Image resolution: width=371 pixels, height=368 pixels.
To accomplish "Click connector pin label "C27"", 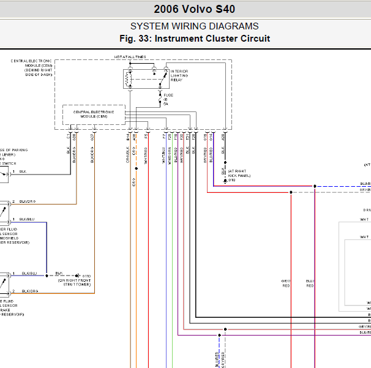I will (x=92, y=137).
